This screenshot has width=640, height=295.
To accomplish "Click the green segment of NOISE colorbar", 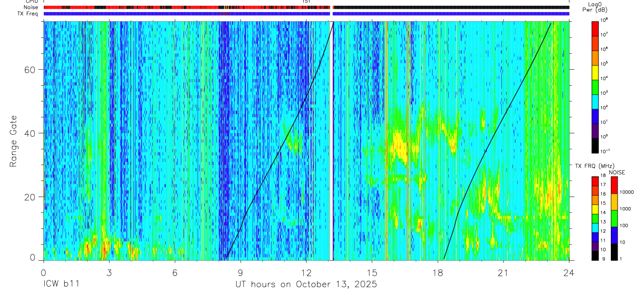I will click(614, 219).
